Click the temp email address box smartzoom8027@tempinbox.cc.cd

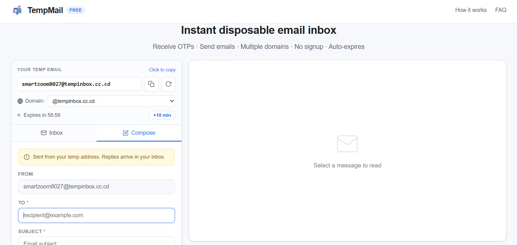point(79,84)
